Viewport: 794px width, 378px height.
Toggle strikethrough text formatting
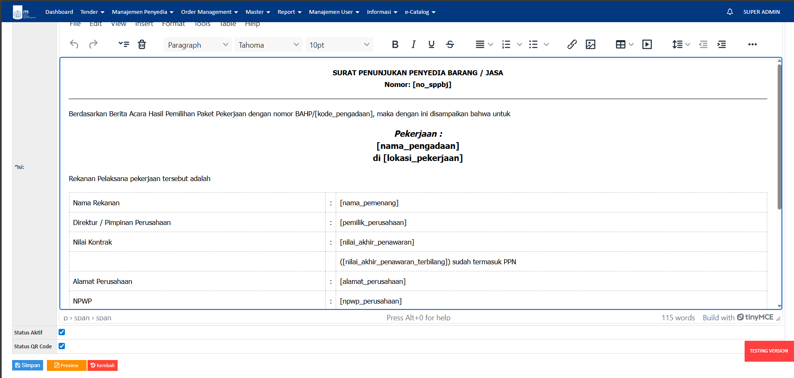click(450, 44)
